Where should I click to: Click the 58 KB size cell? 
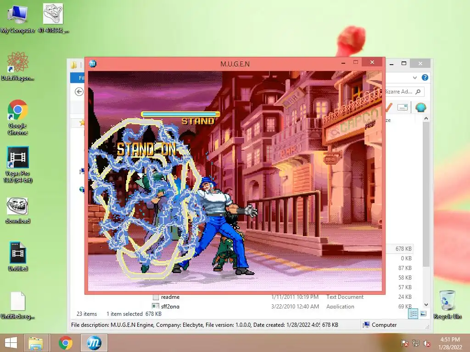405,277
